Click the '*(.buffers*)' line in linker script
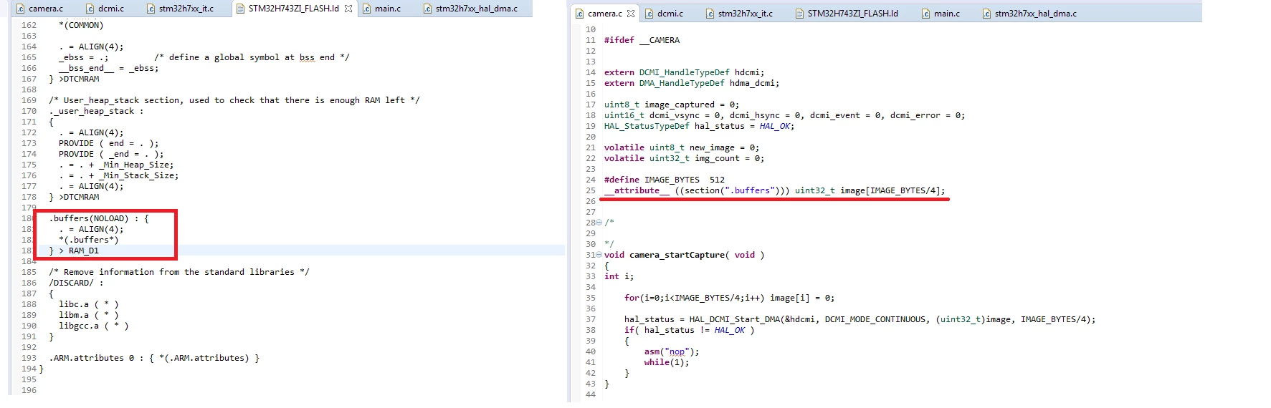1271x408 pixels. [89, 240]
